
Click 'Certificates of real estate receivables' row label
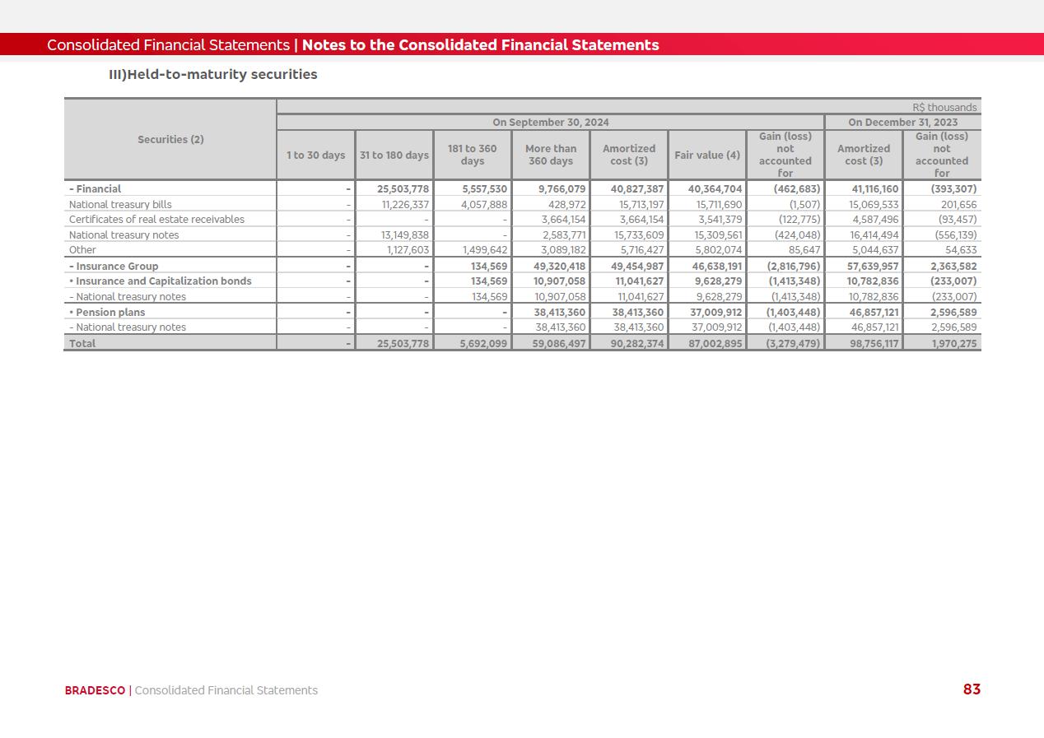click(156, 220)
